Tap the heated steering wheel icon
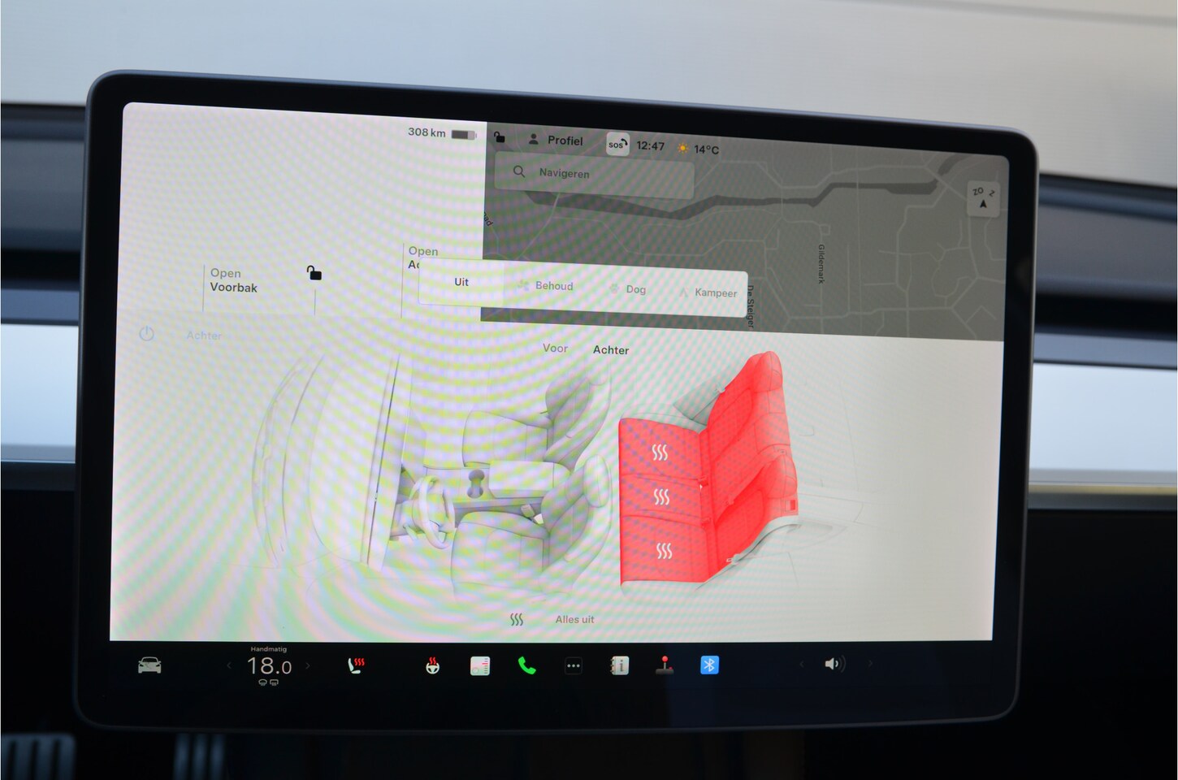This screenshot has height=780, width=1178. pos(433,666)
